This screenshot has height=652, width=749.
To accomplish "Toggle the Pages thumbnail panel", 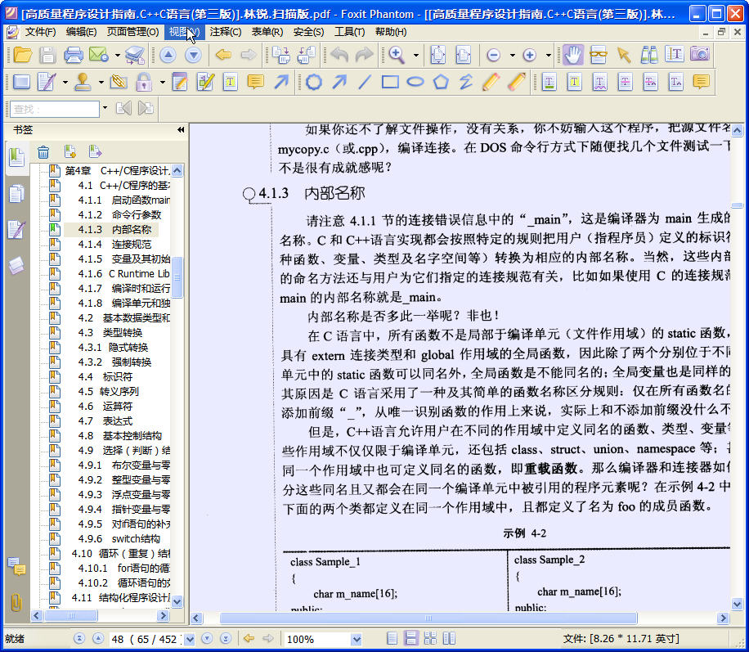I will [16, 194].
